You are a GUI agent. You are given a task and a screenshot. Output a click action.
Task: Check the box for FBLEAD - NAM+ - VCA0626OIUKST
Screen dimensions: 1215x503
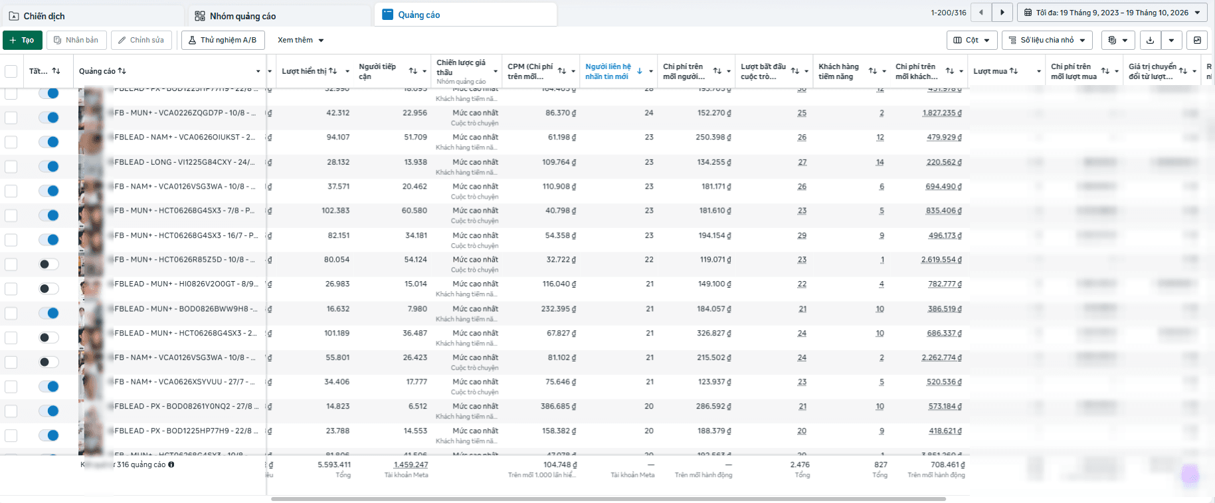click(11, 142)
